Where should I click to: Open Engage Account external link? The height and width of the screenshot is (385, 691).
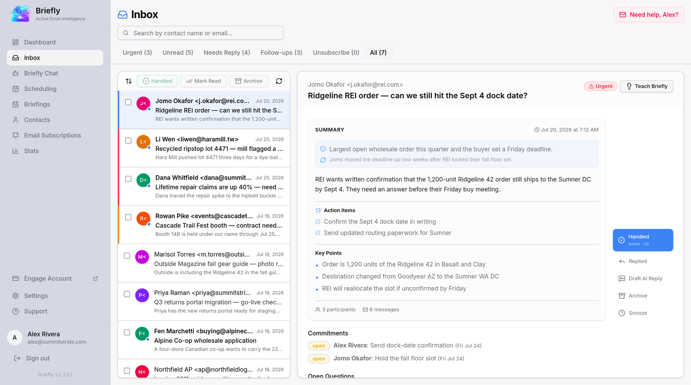(x=55, y=279)
